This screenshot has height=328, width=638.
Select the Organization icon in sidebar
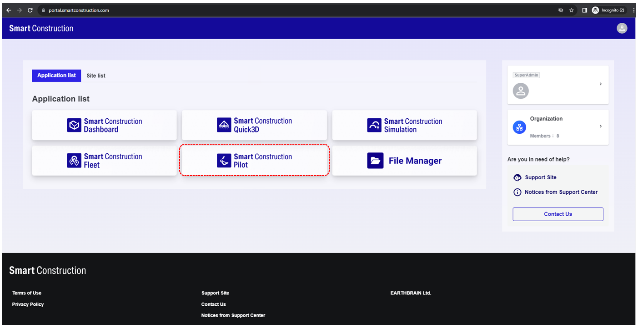519,127
